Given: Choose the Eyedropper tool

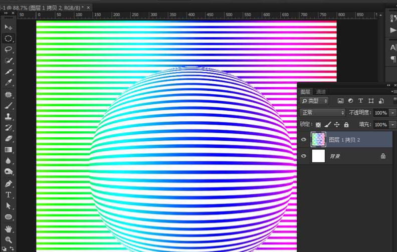Looking at the screenshot, I should coord(9,83).
